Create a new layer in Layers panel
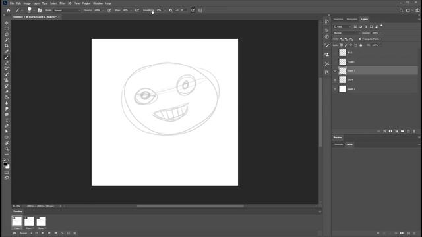 (x=408, y=131)
